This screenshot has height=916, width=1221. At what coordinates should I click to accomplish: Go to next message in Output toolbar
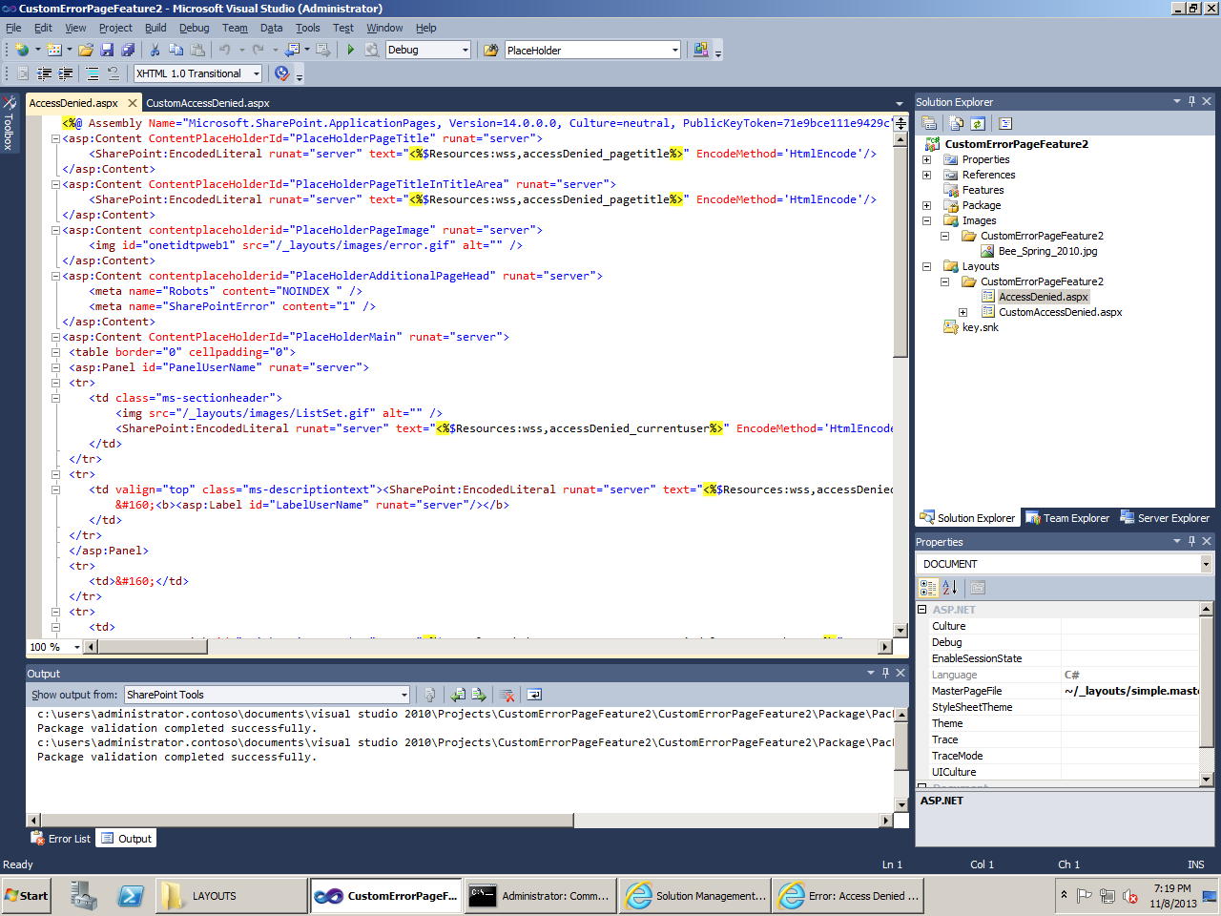479,695
